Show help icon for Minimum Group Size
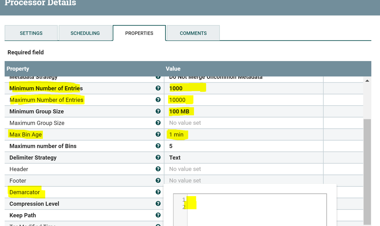Image resolution: width=380 pixels, height=226 pixels. coord(158,111)
